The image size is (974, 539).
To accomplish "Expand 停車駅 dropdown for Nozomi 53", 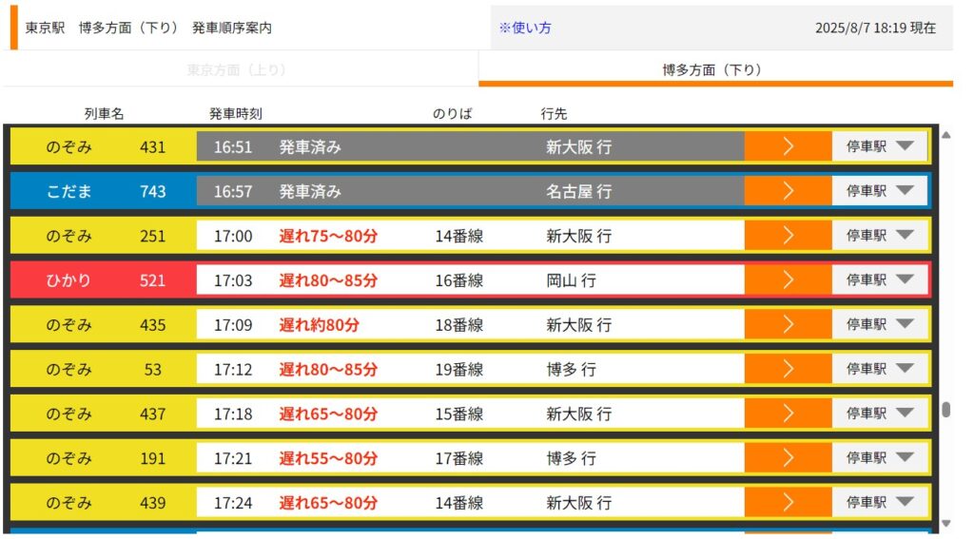I will click(x=880, y=369).
